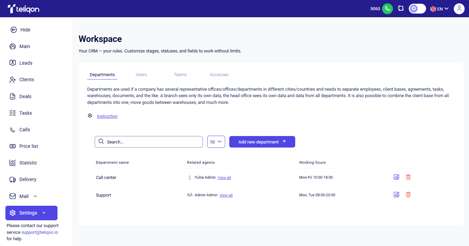Edit the Call center department

point(396,177)
